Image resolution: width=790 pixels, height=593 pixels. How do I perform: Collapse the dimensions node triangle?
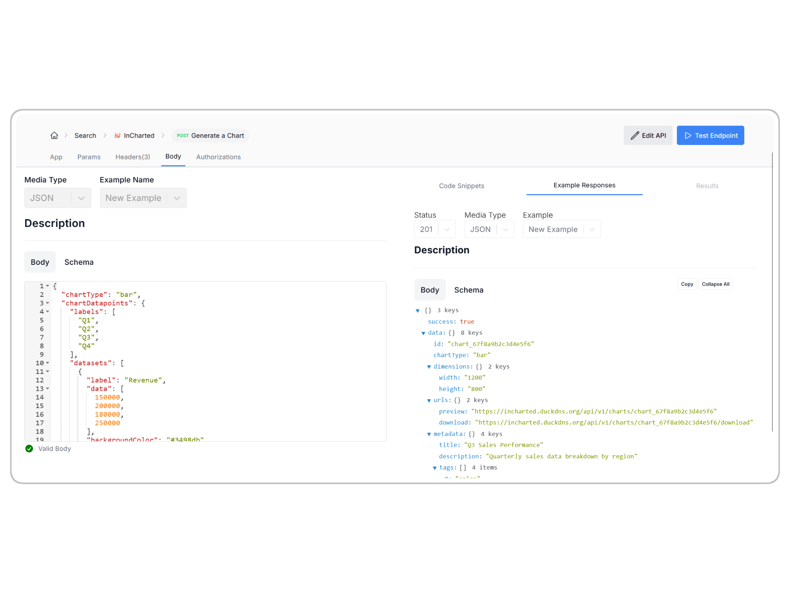pyautogui.click(x=429, y=367)
